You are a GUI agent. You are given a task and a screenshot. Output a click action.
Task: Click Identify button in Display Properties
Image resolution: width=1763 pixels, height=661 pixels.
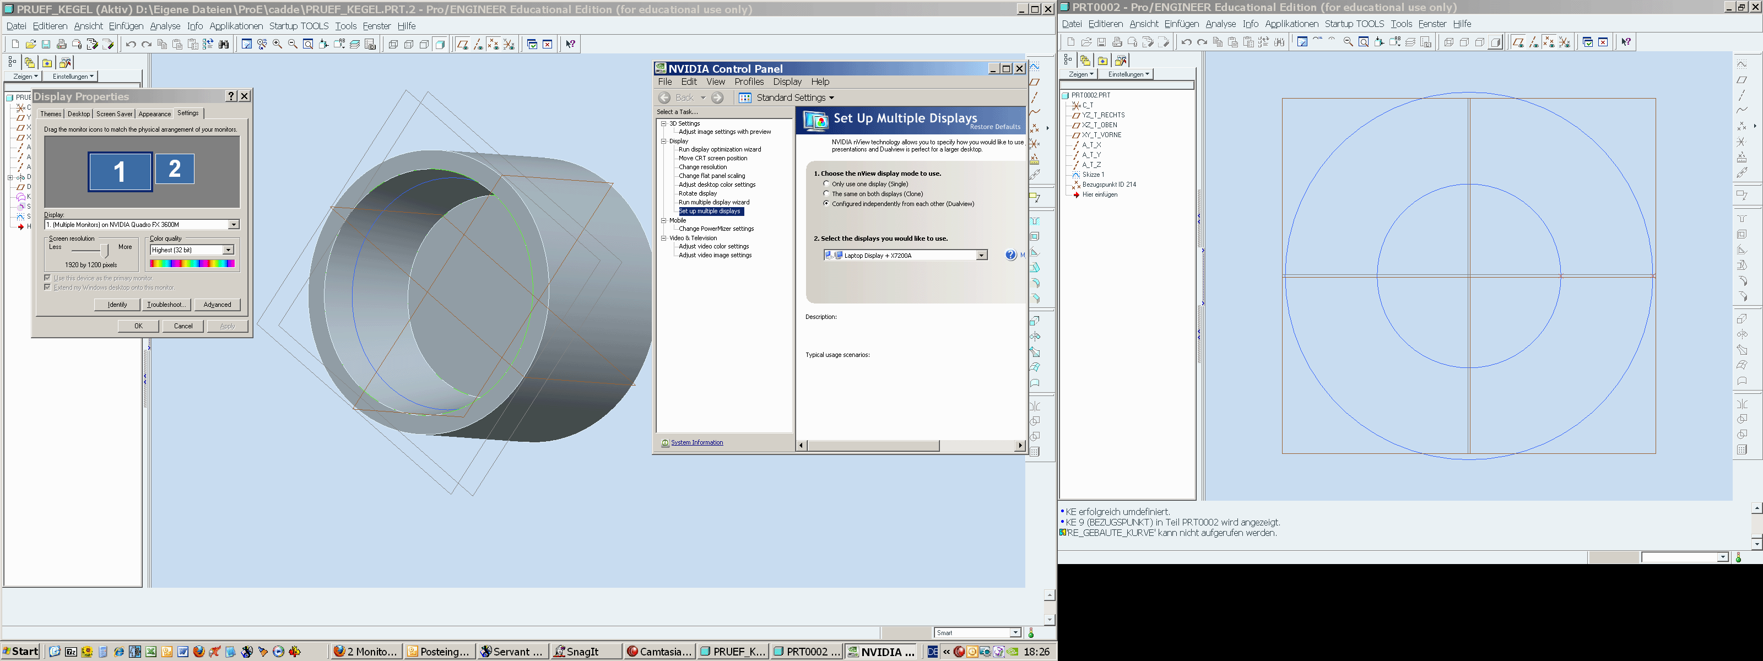pos(117,305)
